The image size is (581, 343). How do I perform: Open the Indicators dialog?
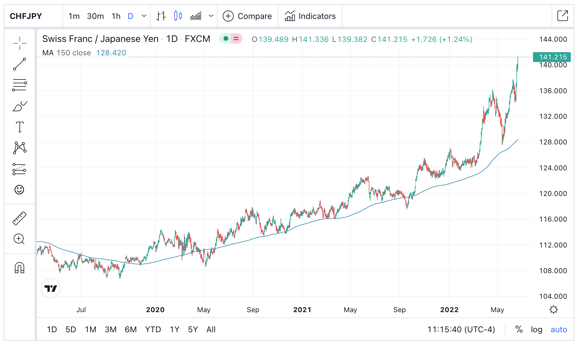pyautogui.click(x=310, y=16)
